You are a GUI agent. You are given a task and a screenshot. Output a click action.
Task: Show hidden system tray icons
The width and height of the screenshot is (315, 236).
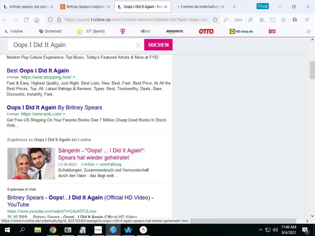pyautogui.click(x=260, y=230)
